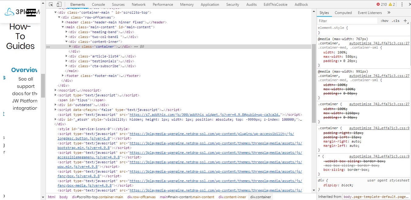The width and height of the screenshot is (411, 200).
Task: Expand the cta-subscribe div node
Action: [x=67, y=66]
